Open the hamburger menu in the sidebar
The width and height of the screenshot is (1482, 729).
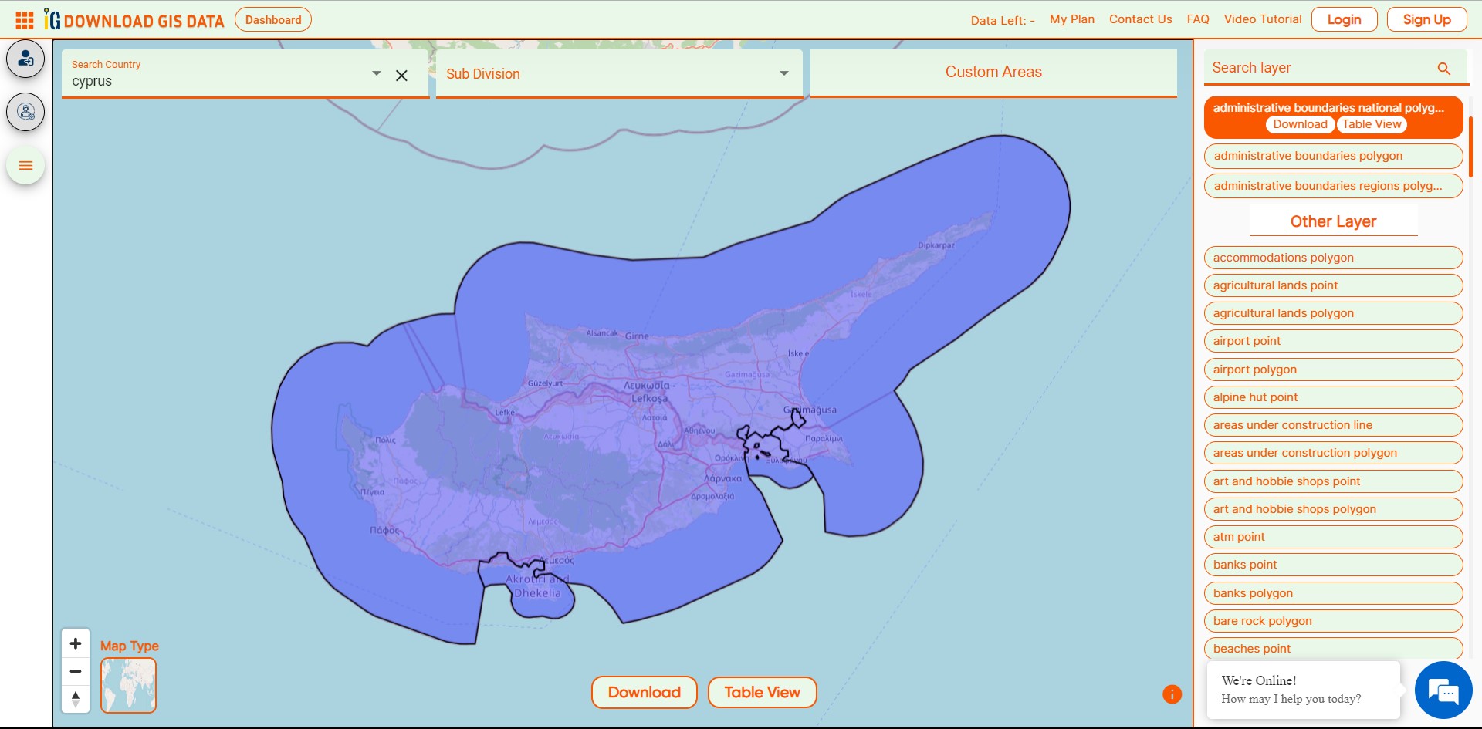point(25,165)
